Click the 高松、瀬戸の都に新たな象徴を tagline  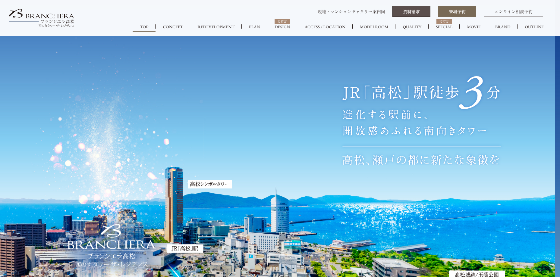tap(421, 160)
